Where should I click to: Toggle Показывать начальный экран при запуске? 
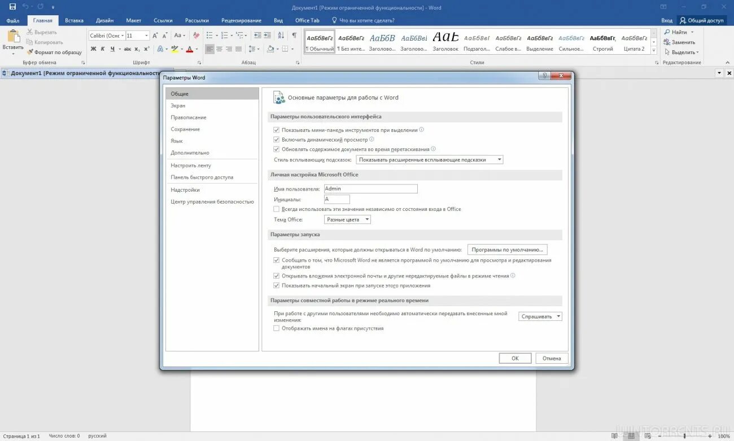tap(277, 286)
